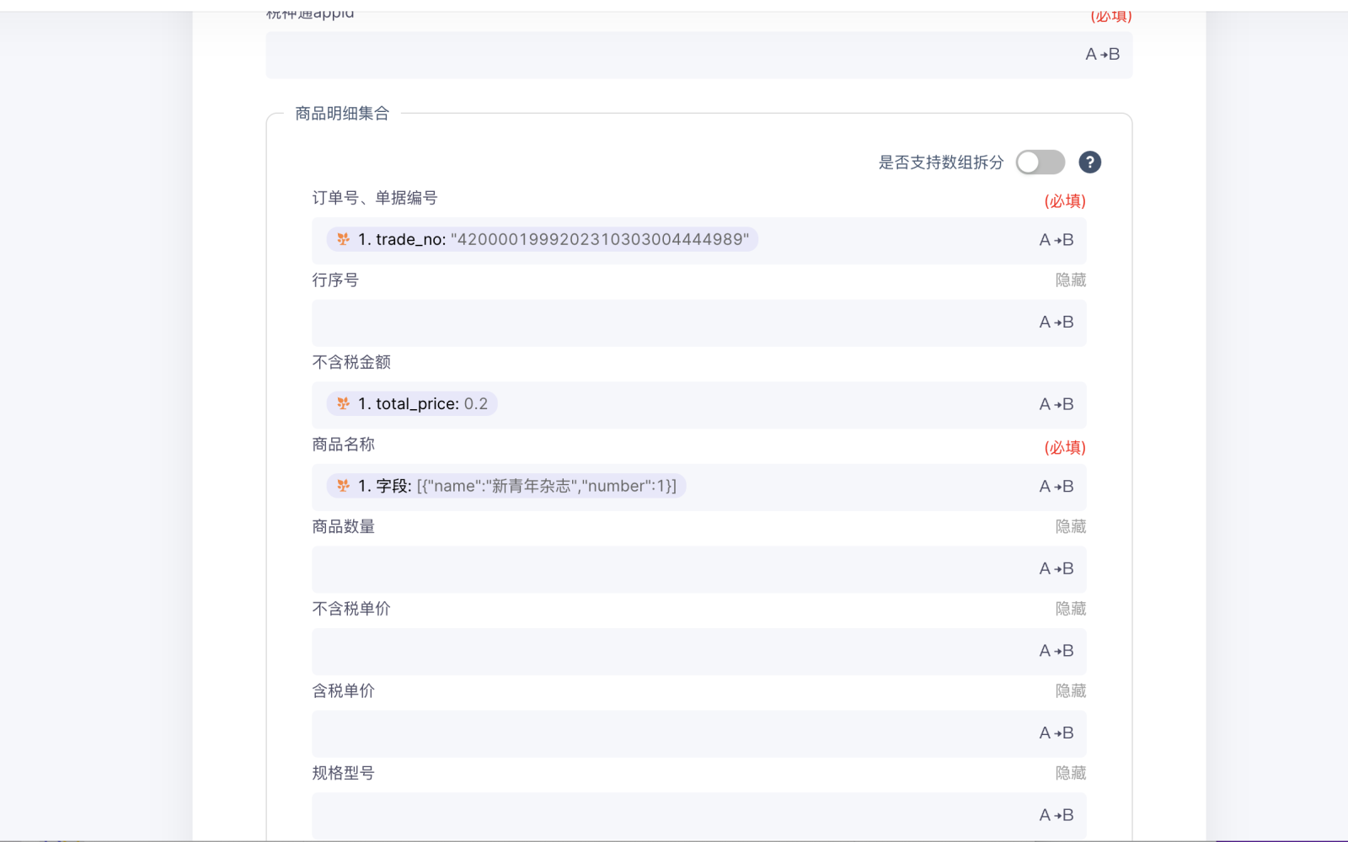This screenshot has width=1348, height=842.
Task: Hide the 行序号 field
Action: coord(1071,280)
